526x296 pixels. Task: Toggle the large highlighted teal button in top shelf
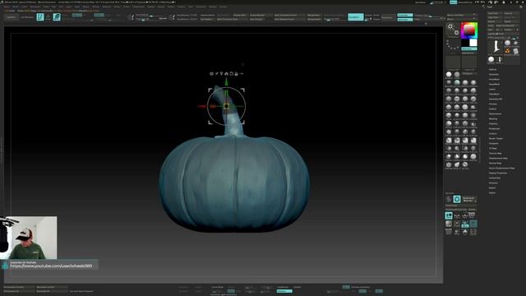[356, 16]
